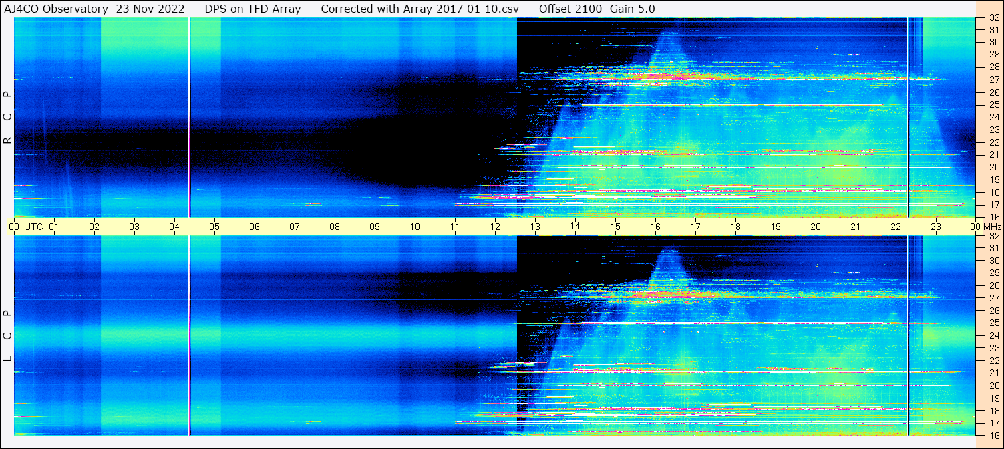Click the 'R C P' polarization label
Screen dimensions: 1004x449
click(7, 118)
